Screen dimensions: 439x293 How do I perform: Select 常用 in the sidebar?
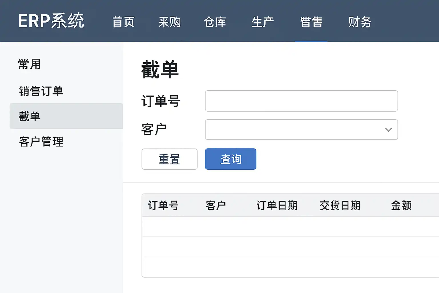pos(29,64)
